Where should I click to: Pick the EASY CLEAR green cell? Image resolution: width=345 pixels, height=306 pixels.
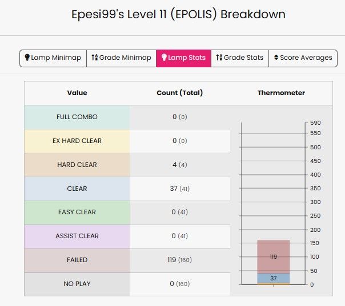pyautogui.click(x=77, y=212)
